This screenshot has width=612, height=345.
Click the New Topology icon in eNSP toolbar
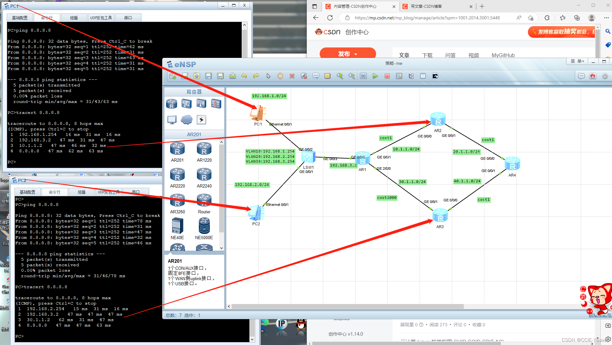(173, 76)
